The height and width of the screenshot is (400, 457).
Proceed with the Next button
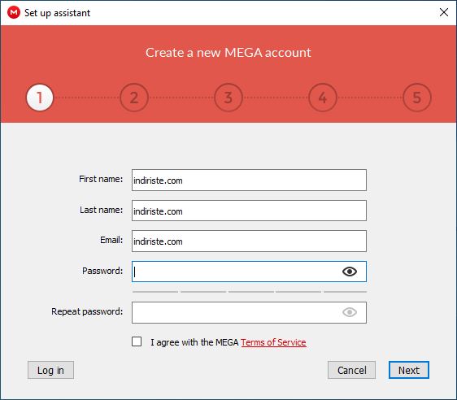point(409,370)
